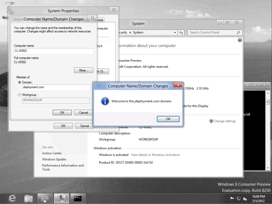Viewport: 272px width, 204px height.
Task: Click the Computer name field CL-W802
Action: click(x=54, y=51)
